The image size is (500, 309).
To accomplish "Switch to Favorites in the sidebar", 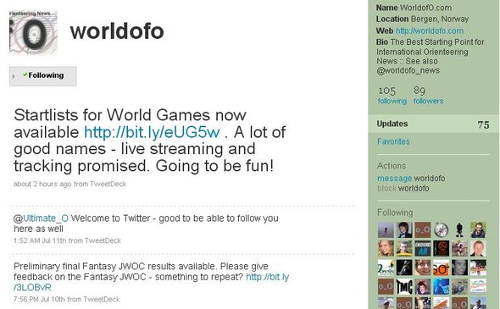I will (393, 141).
